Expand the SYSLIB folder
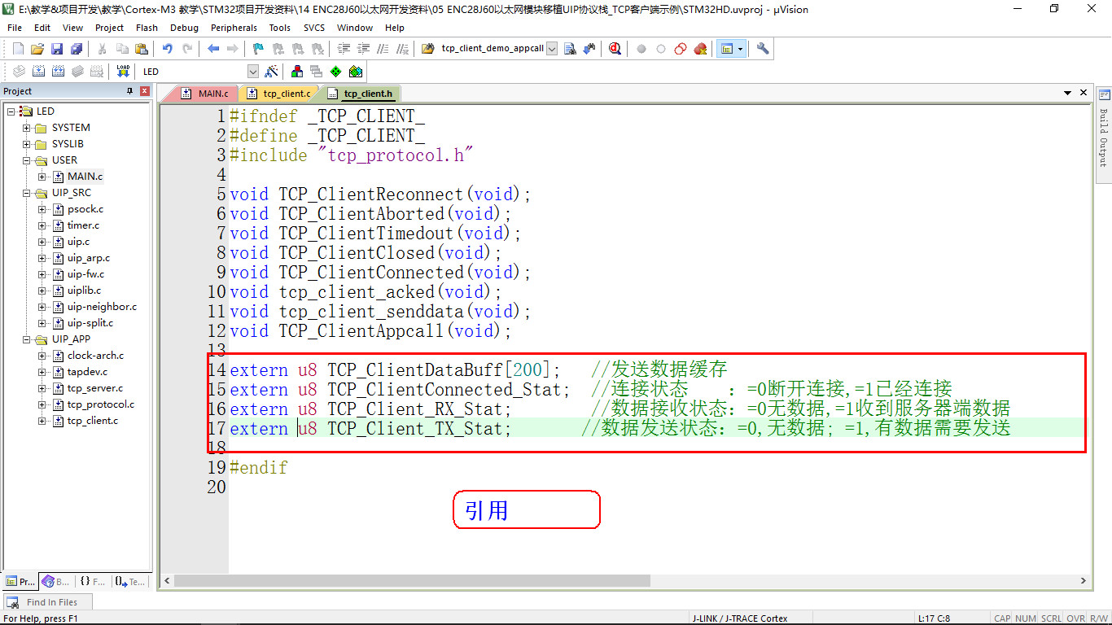 (26, 144)
